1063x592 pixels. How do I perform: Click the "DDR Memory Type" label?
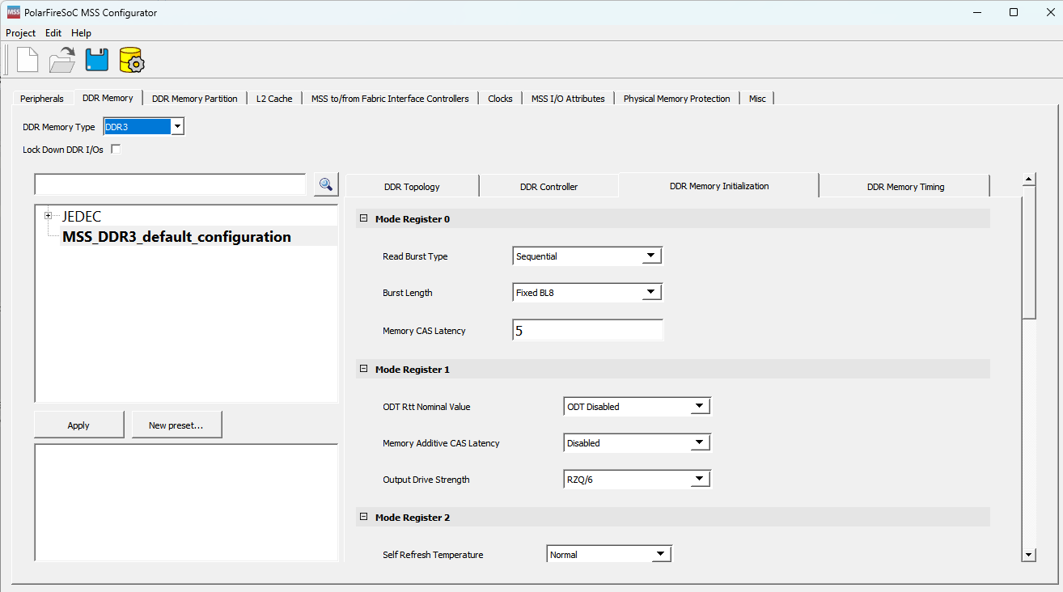59,127
